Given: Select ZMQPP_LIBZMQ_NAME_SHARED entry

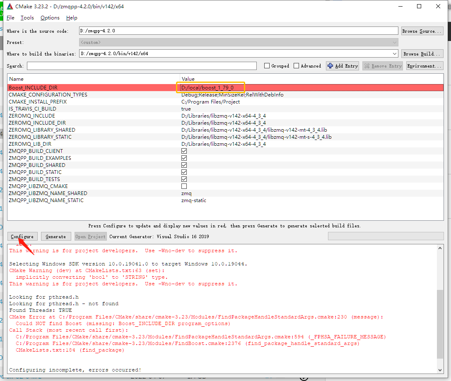Looking at the screenshot, I should click(48, 193).
